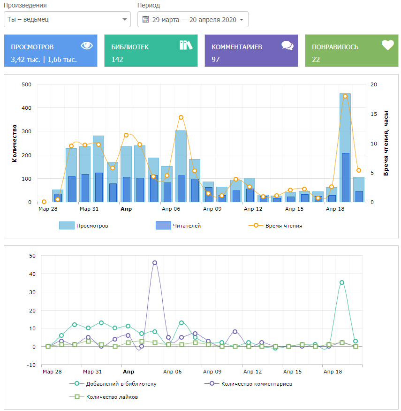Toggle Просмотров series in chart legend

[92, 226]
